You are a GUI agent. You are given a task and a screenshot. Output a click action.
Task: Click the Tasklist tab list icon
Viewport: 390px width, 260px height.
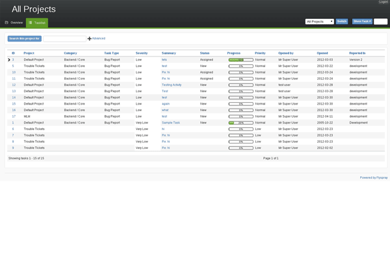click(31, 22)
